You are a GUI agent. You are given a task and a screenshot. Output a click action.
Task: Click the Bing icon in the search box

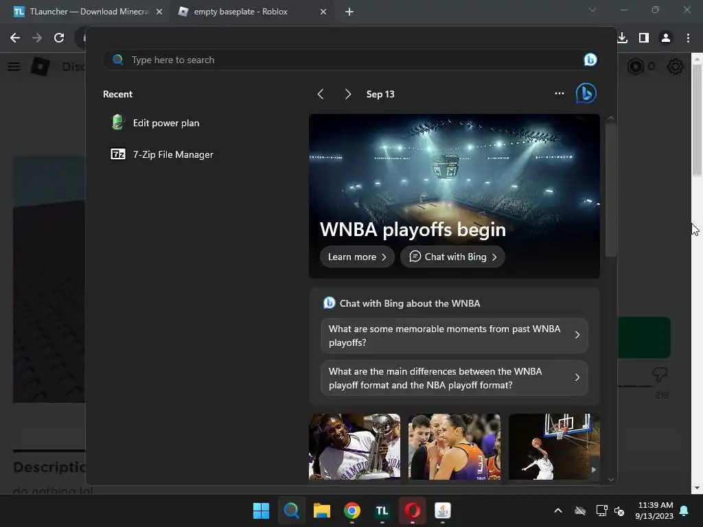(590, 60)
